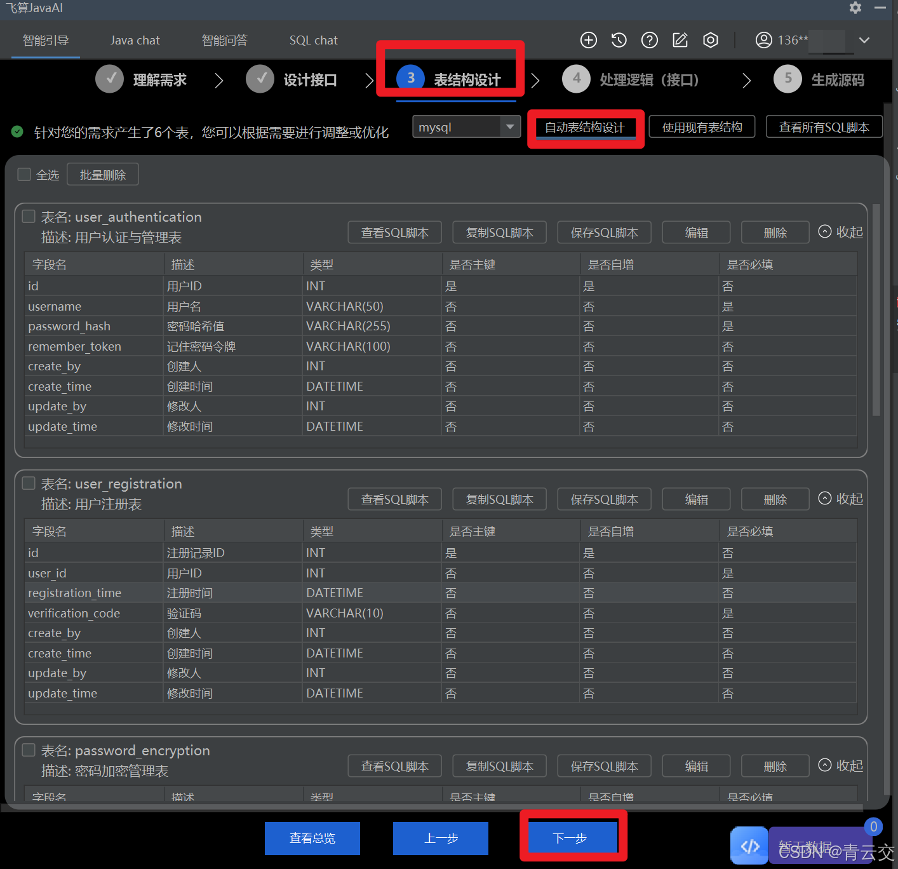This screenshot has width=898, height=869.
Task: Select the password_encryption table checkbox
Action: [29, 750]
